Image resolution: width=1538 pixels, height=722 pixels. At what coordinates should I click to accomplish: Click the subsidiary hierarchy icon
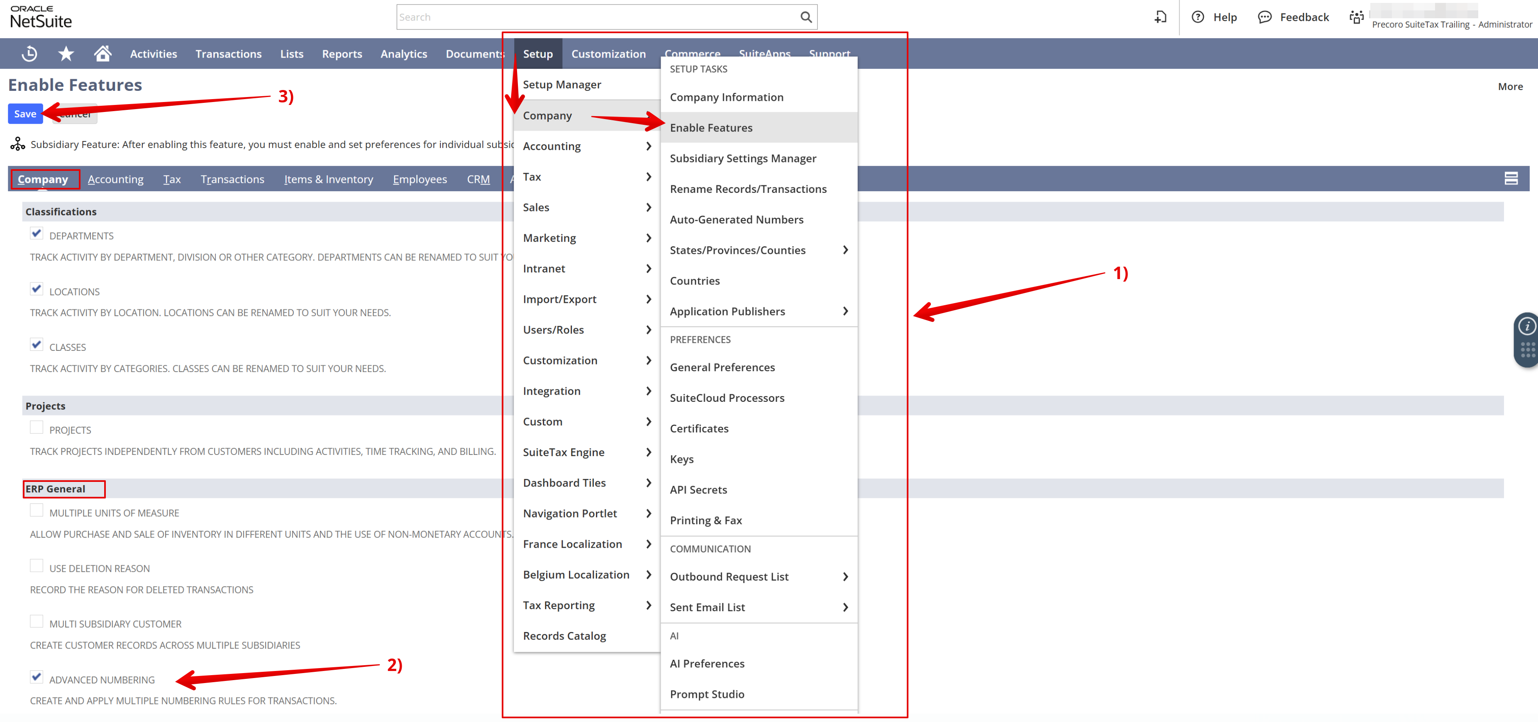pyautogui.click(x=17, y=144)
